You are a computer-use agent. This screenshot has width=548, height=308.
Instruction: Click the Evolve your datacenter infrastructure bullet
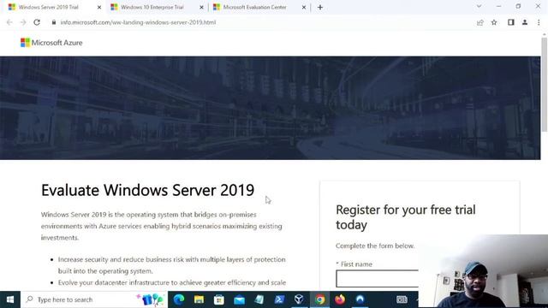(x=172, y=282)
